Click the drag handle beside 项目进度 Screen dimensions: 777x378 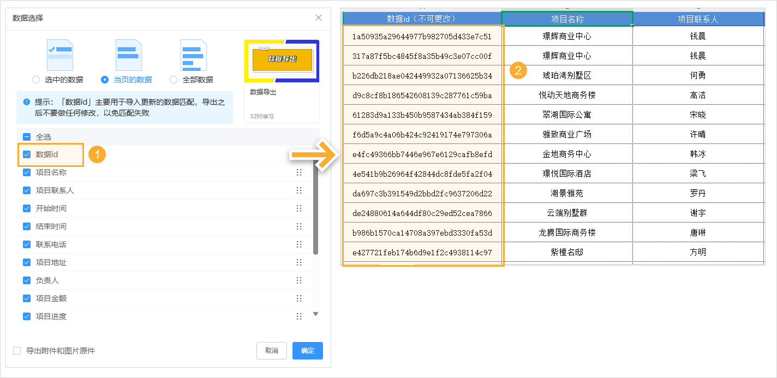tap(299, 316)
